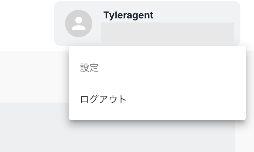The height and width of the screenshot is (152, 254).
Task: Toggle the account menu from the avatar
Action: pyautogui.click(x=79, y=24)
